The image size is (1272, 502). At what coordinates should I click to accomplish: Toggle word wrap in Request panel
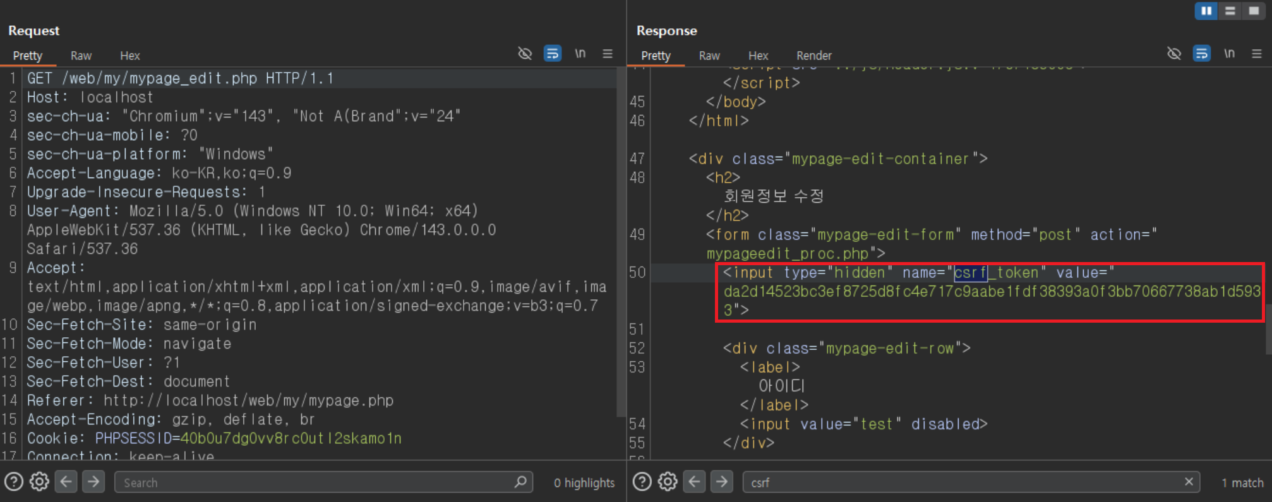(553, 54)
